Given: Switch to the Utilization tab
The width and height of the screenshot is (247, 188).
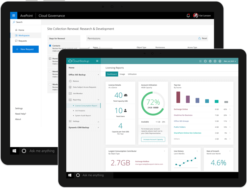Looking at the screenshot, I should coord(132,74).
